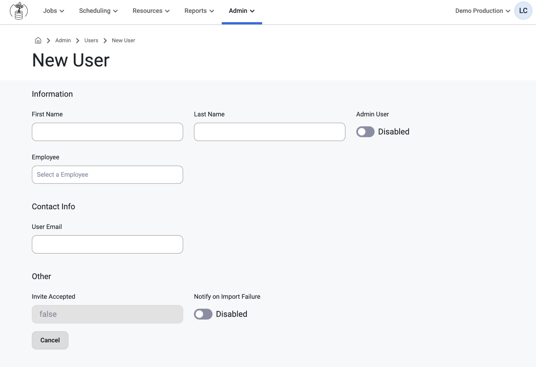Click into the Last Name field
536x367 pixels.
(270, 132)
